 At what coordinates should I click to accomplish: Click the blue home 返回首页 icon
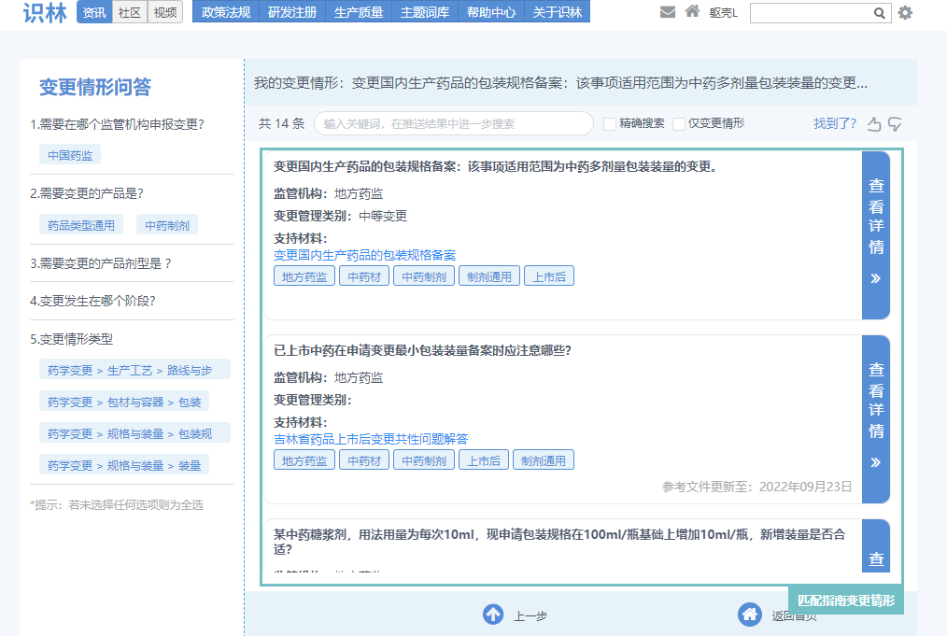(750, 615)
